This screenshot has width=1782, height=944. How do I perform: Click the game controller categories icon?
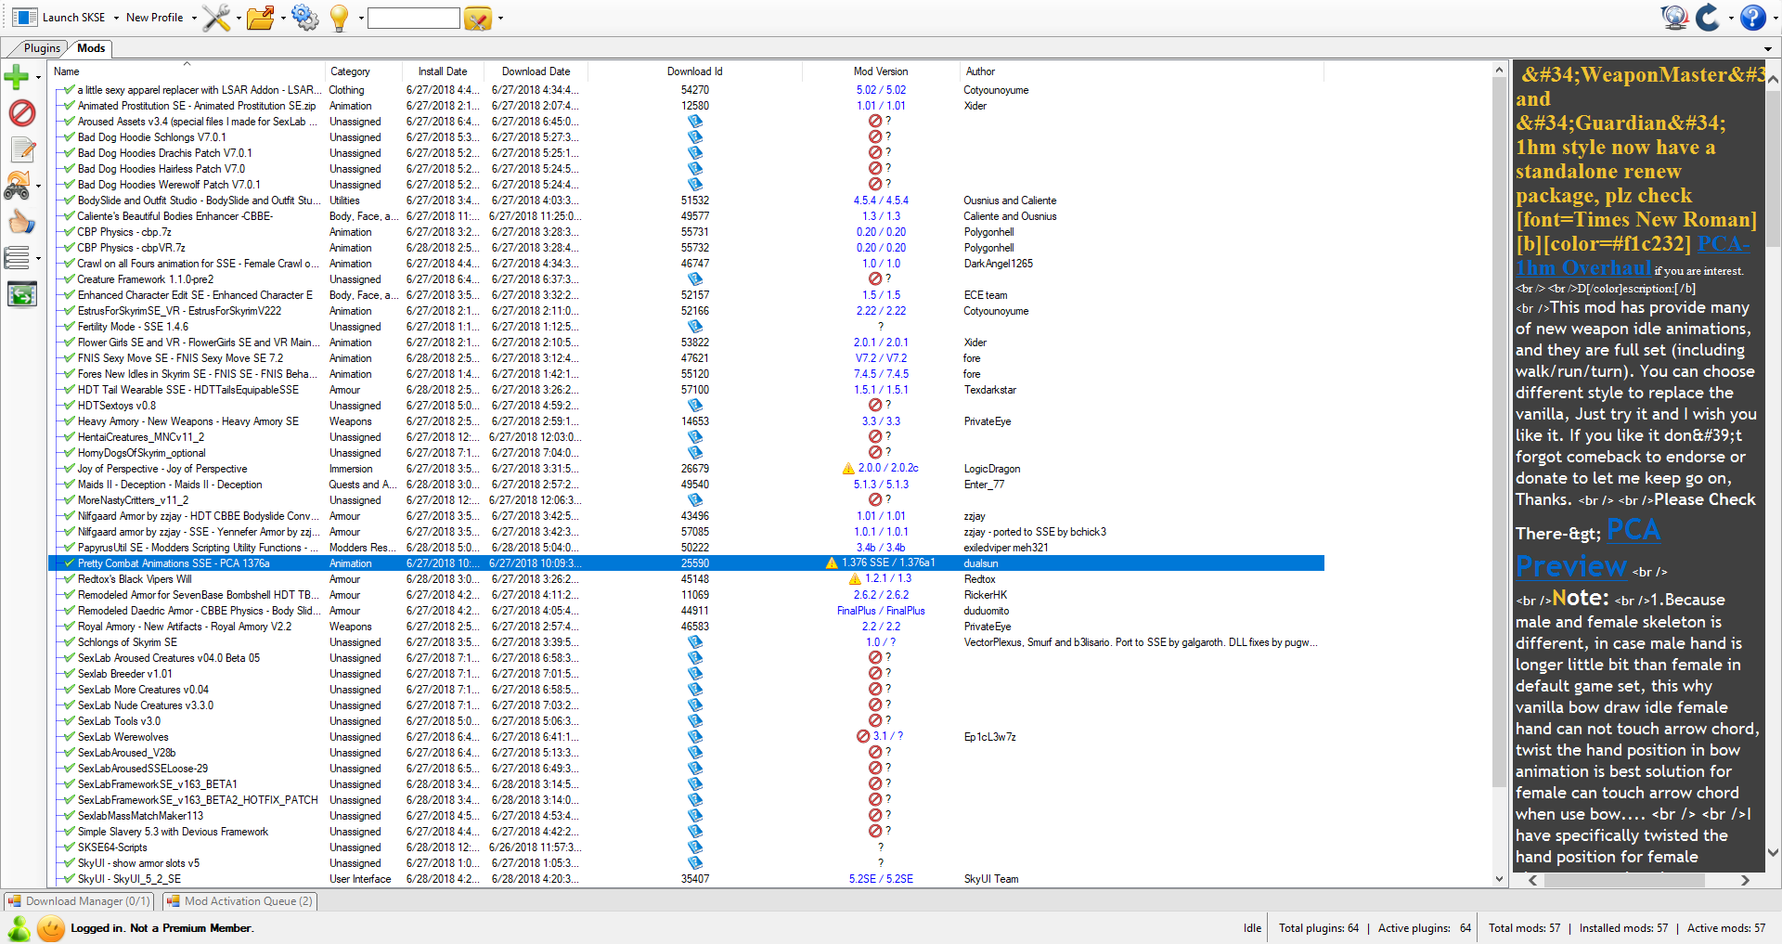point(18,186)
